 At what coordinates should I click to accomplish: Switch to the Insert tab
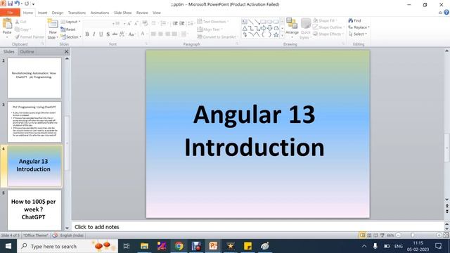tap(42, 13)
